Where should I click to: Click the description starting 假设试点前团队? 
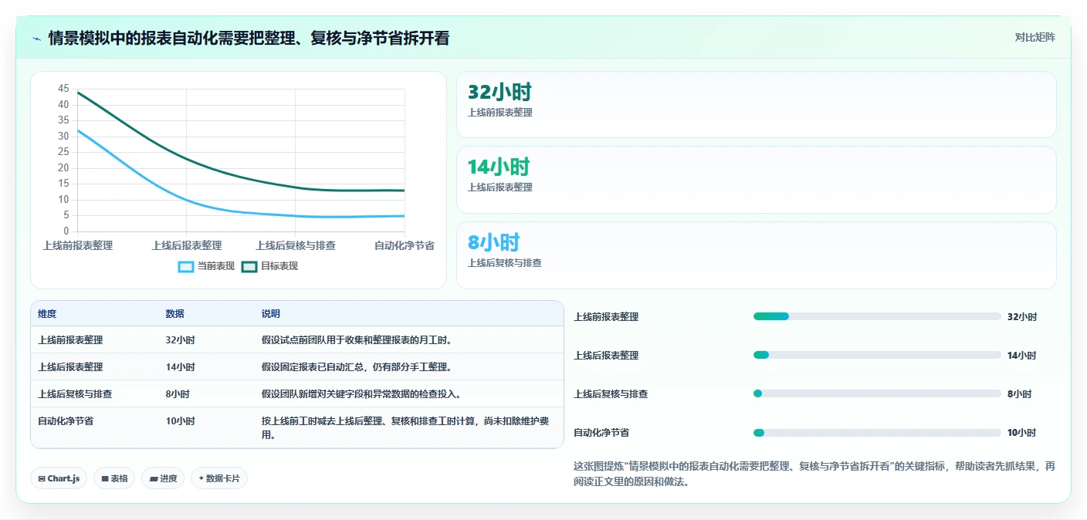pyautogui.click(x=357, y=339)
